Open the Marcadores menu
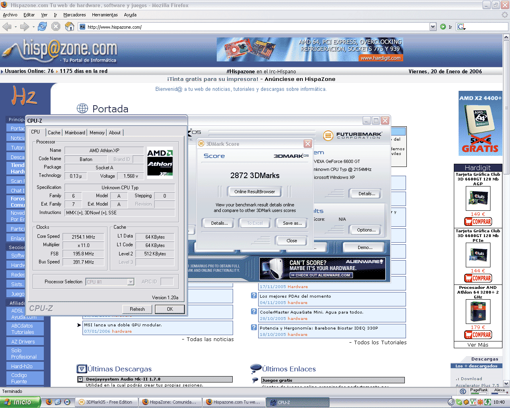The height and width of the screenshot is (408, 510). pos(75,15)
